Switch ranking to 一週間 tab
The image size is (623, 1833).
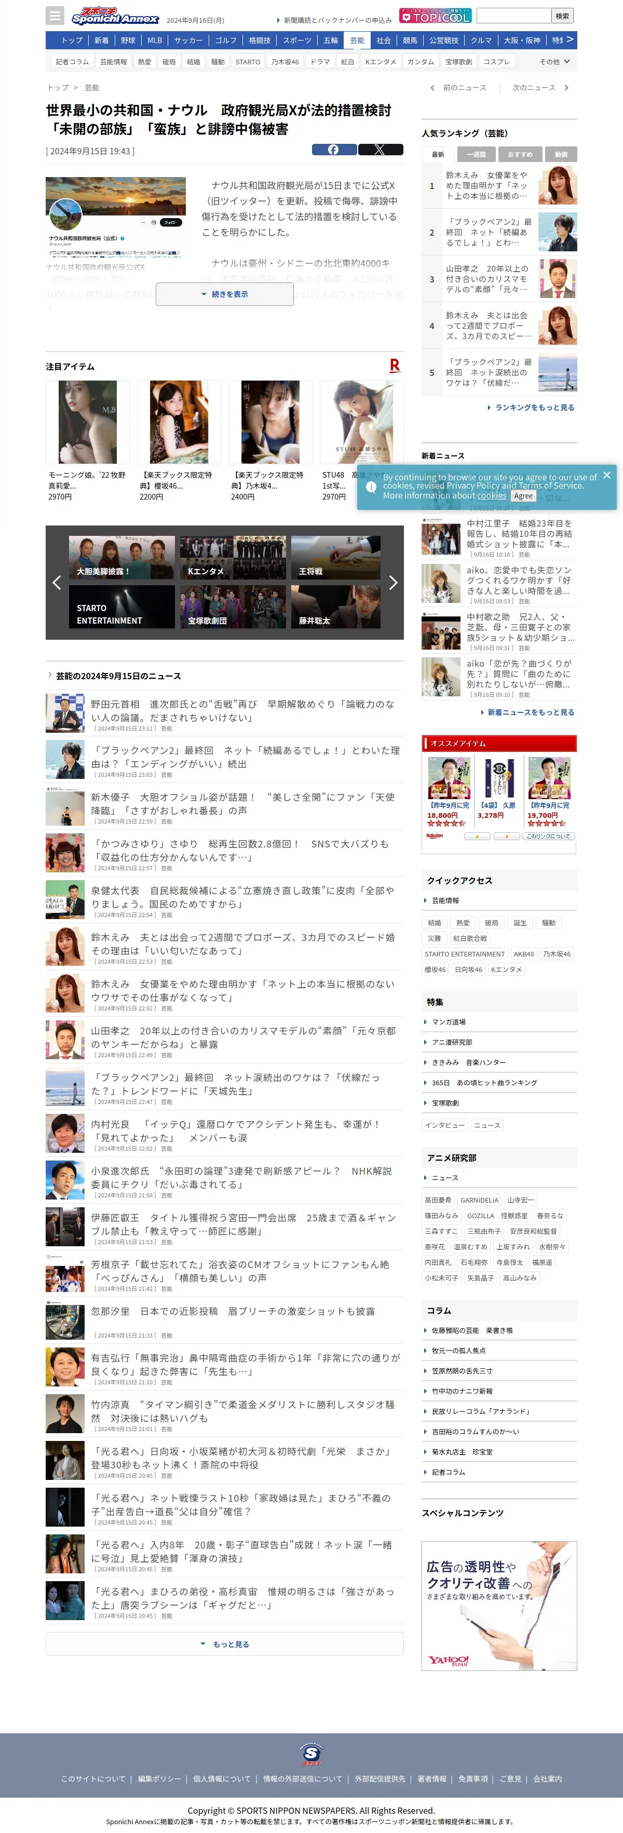point(476,154)
